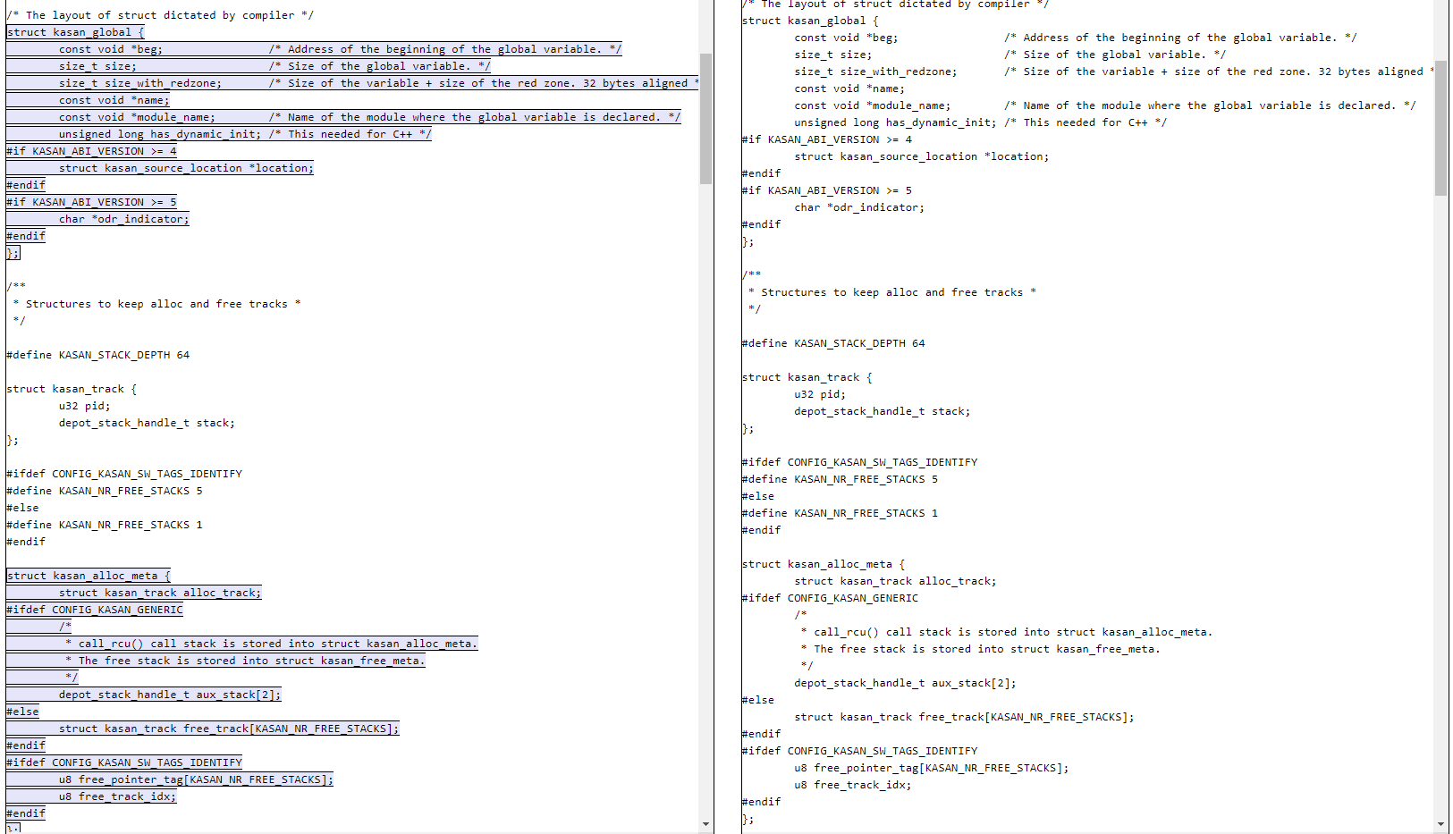The width and height of the screenshot is (1453, 834).
Task: Click 'const void *module_name;' in right pane
Action: pos(873,105)
